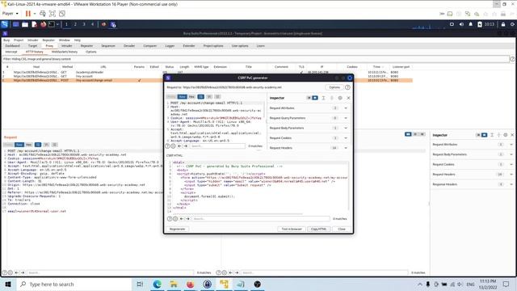Screen dimensions: 517x291
Task: Switch to the Repeater tool tab
Action: coord(86,46)
